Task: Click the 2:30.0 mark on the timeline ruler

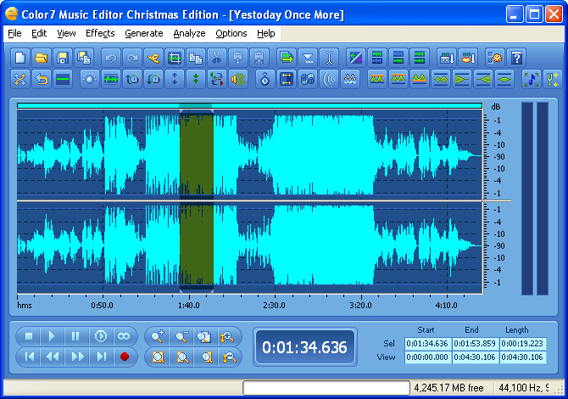Action: point(274,306)
